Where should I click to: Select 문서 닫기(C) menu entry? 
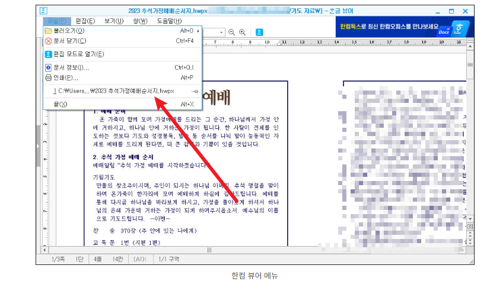pyautogui.click(x=122, y=41)
